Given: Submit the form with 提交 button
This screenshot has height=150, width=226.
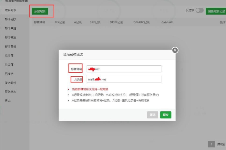Looking at the screenshot, I should click(166, 115).
